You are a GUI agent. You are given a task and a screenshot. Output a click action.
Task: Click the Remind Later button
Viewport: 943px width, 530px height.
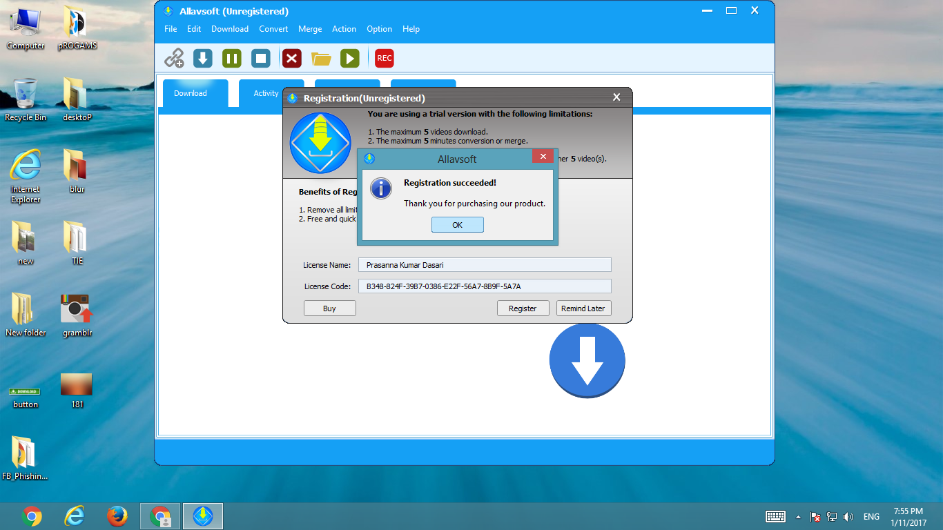tap(583, 308)
